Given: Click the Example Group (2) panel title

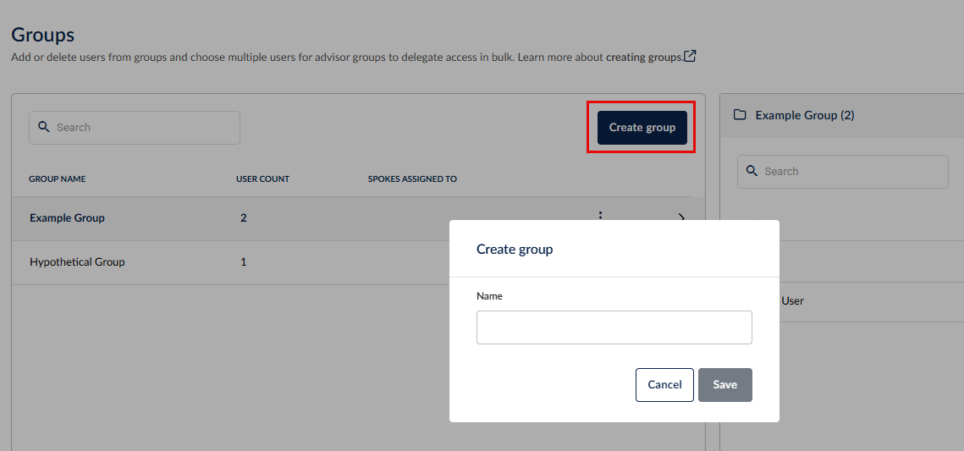Looking at the screenshot, I should 804,115.
